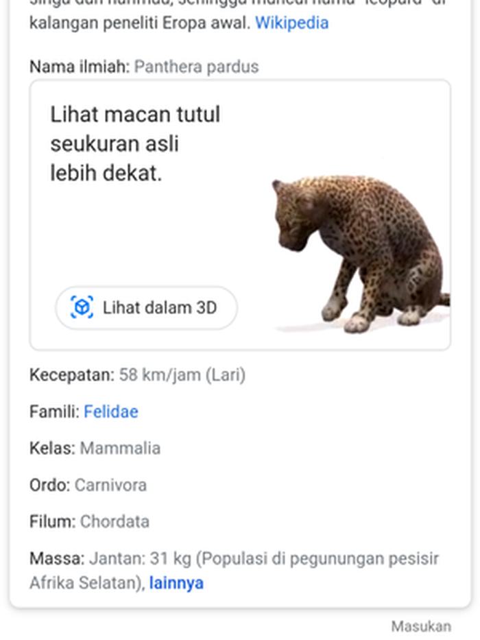
Task: Click the Chordata phylum value
Action: point(115,521)
